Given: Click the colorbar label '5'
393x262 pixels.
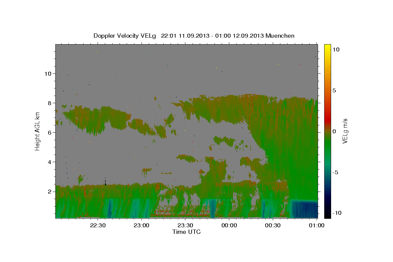Looking at the screenshot, I should tap(334, 90).
